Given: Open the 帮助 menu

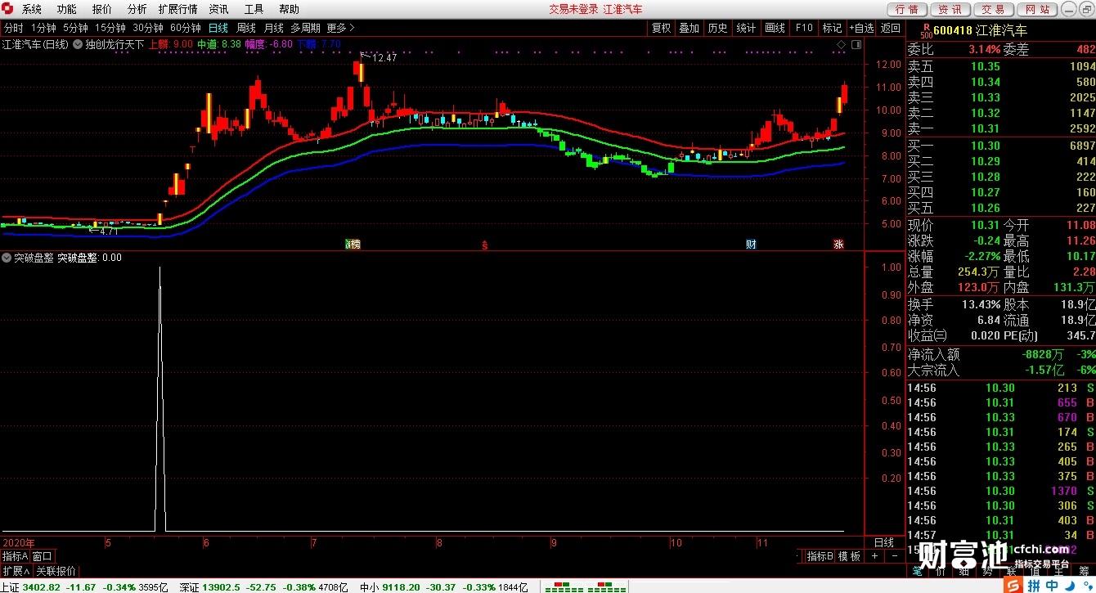Looking at the screenshot, I should [289, 9].
